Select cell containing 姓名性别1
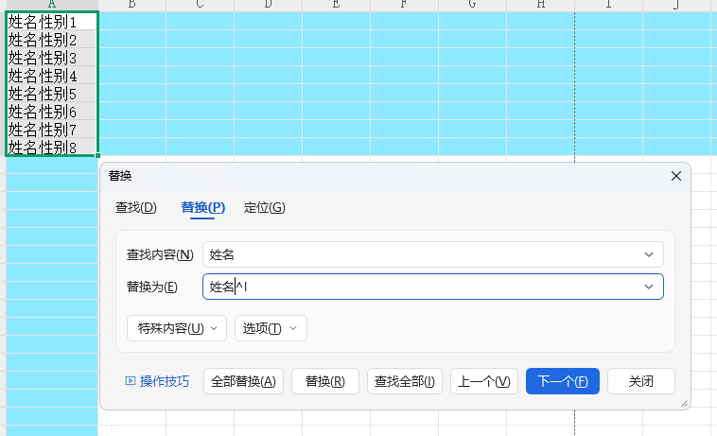Image resolution: width=717 pixels, height=436 pixels. pyautogui.click(x=52, y=22)
